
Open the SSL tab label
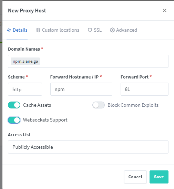click(x=98, y=30)
